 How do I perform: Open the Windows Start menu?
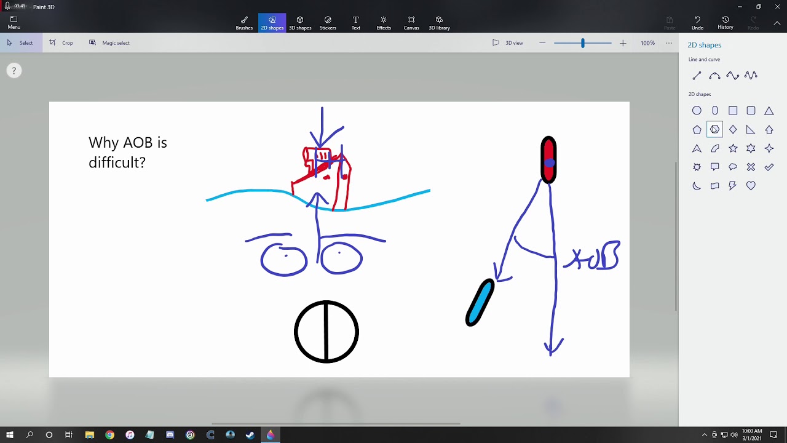(10, 435)
